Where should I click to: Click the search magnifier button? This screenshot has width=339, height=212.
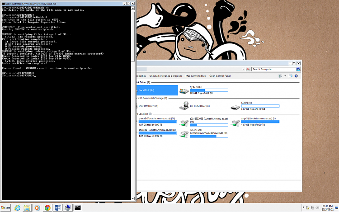[298, 69]
